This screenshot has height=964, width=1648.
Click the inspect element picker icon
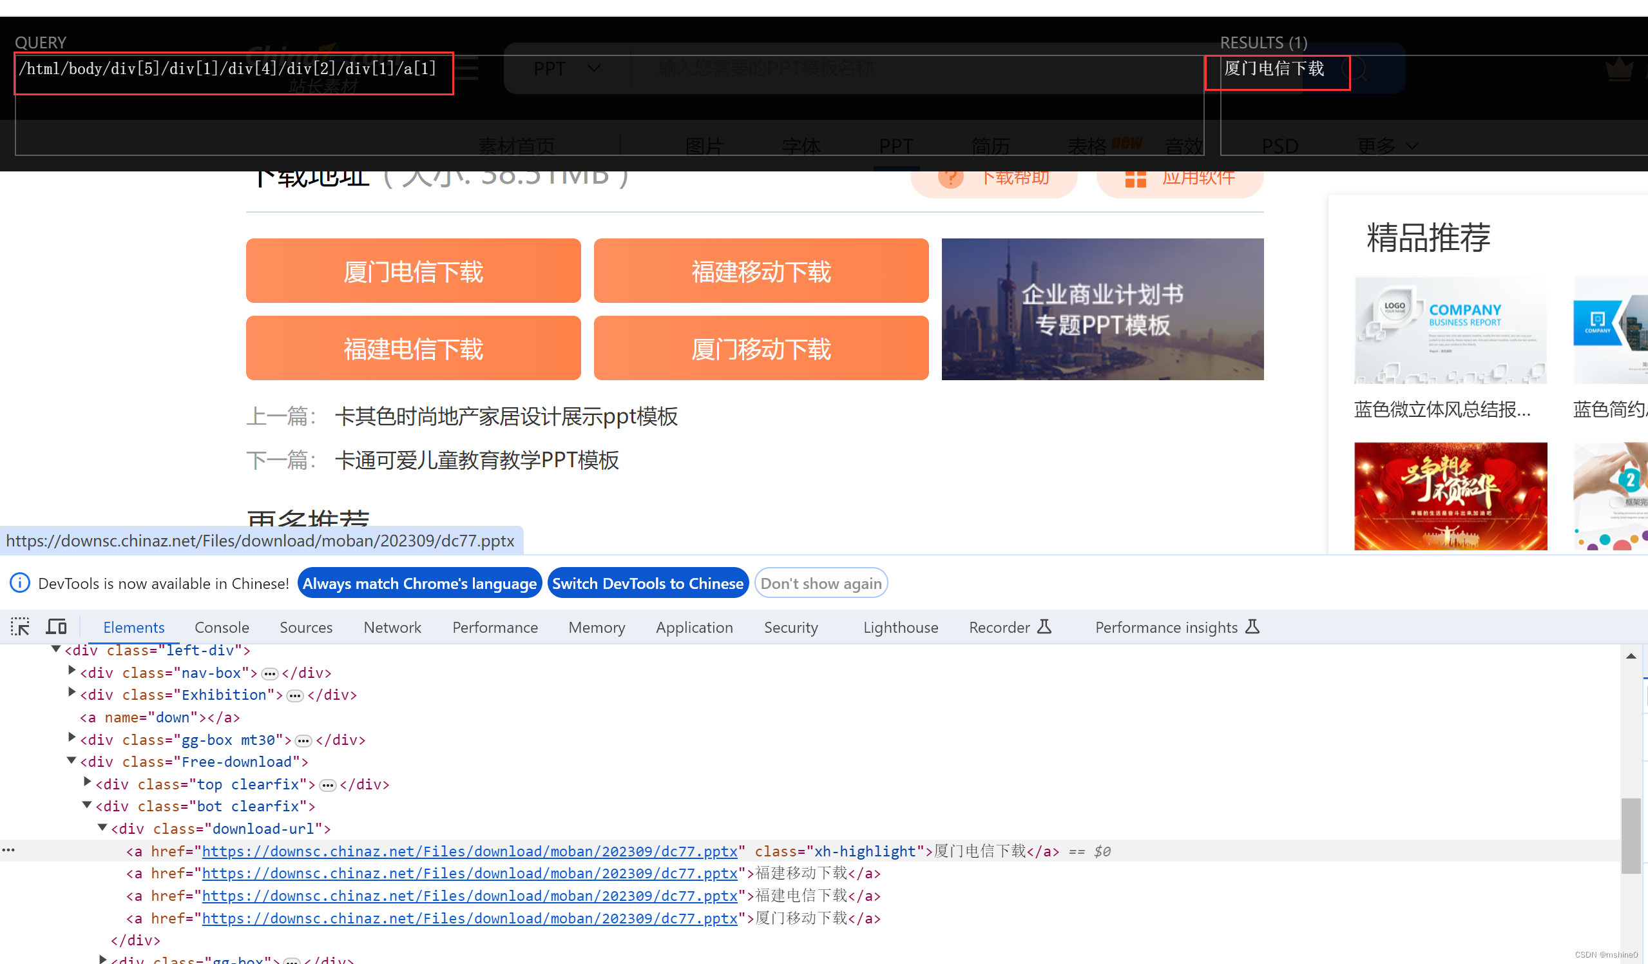point(20,626)
